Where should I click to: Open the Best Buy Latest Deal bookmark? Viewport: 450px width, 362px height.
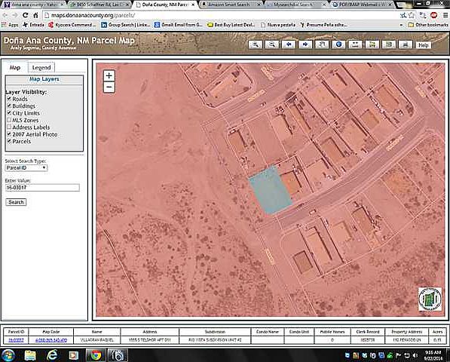coord(231,25)
